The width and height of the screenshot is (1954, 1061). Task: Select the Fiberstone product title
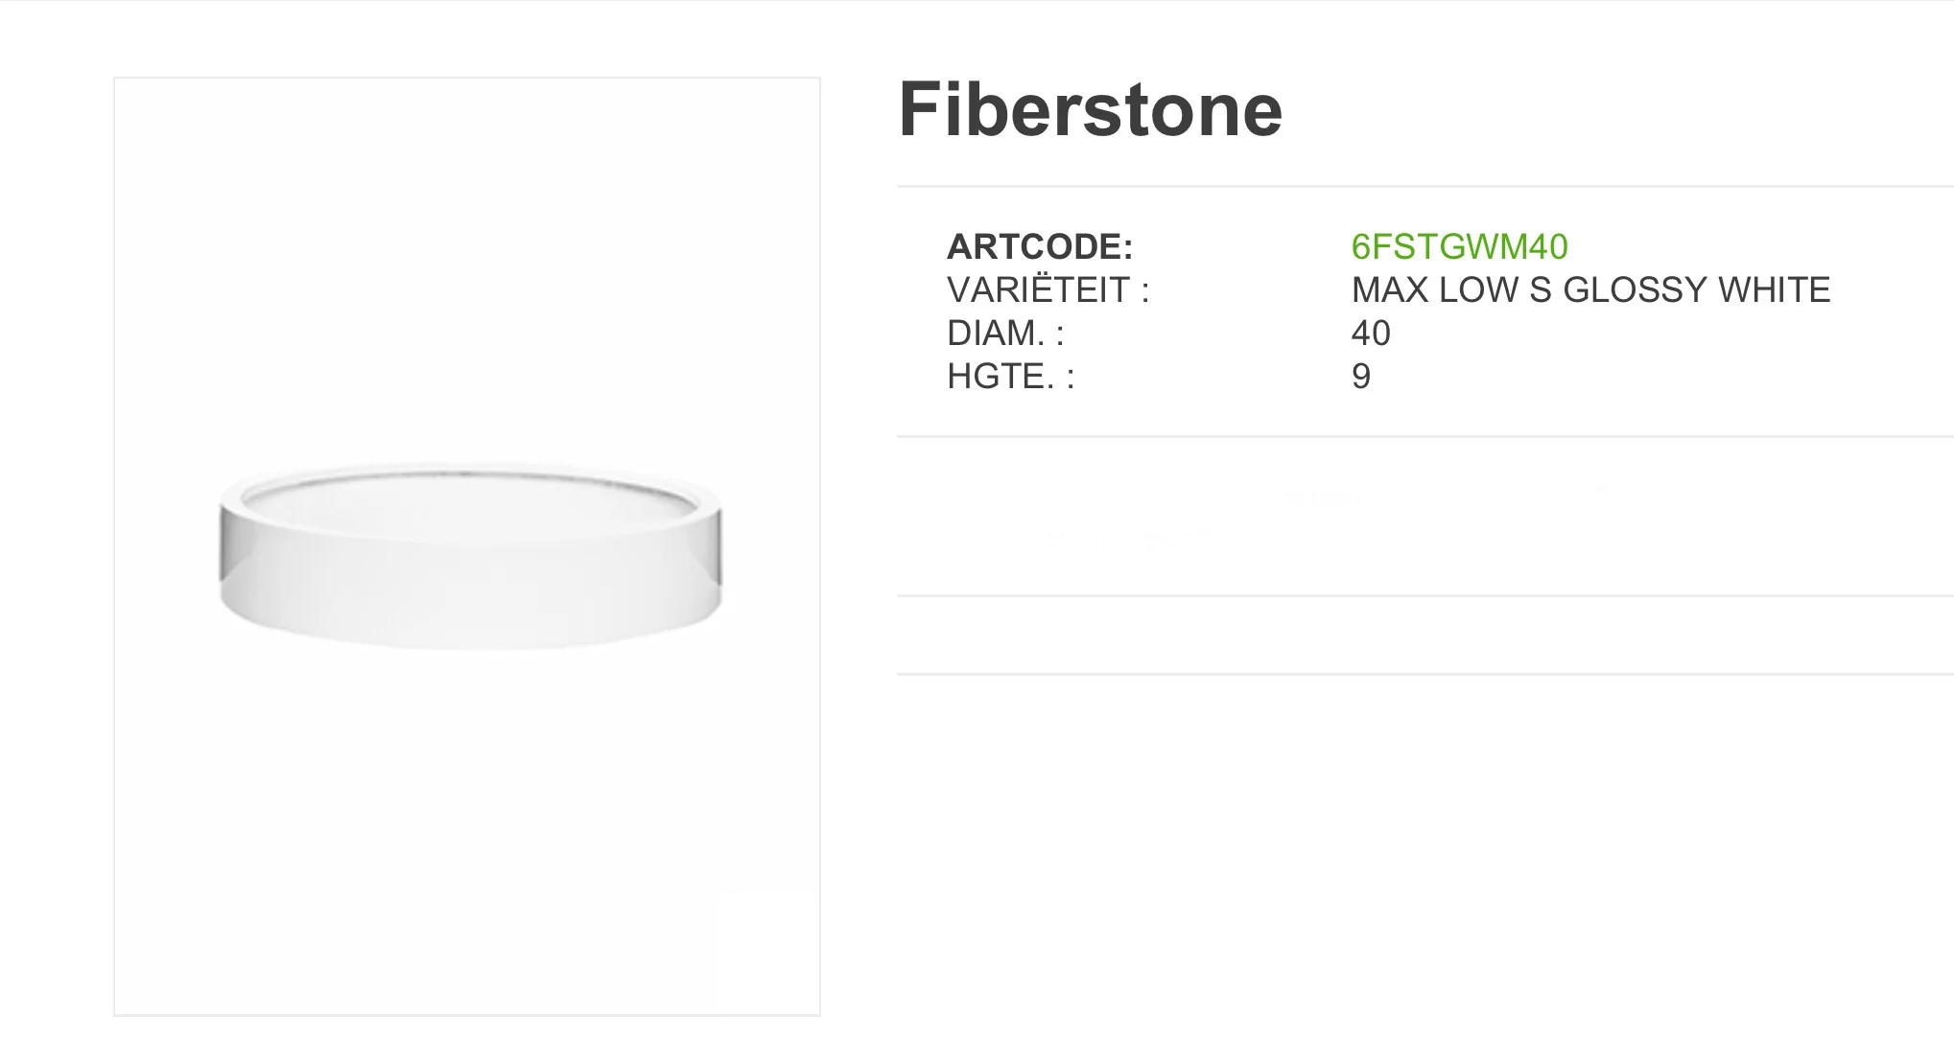[x=1090, y=109]
